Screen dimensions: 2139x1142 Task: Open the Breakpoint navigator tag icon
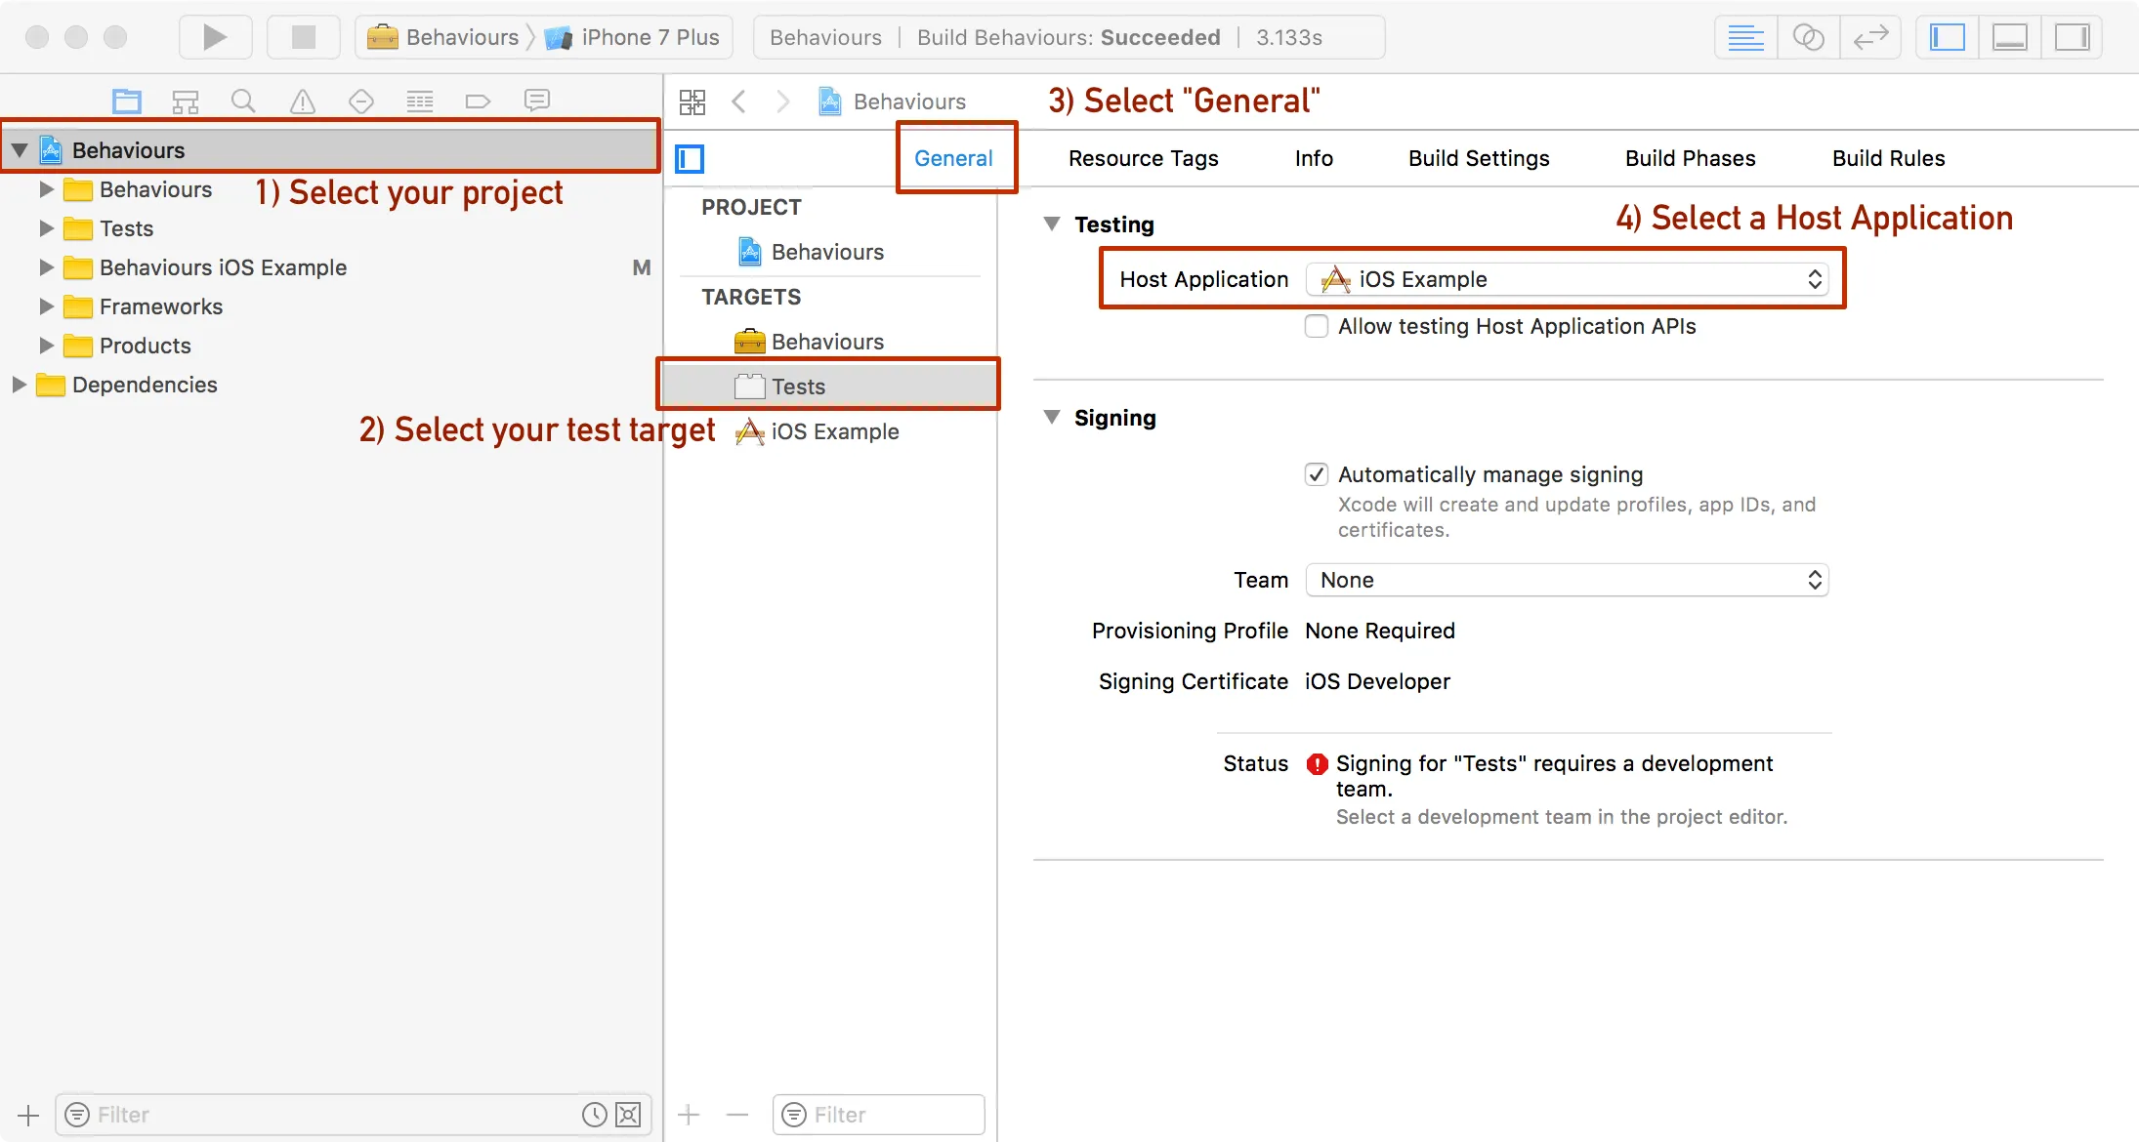(478, 101)
